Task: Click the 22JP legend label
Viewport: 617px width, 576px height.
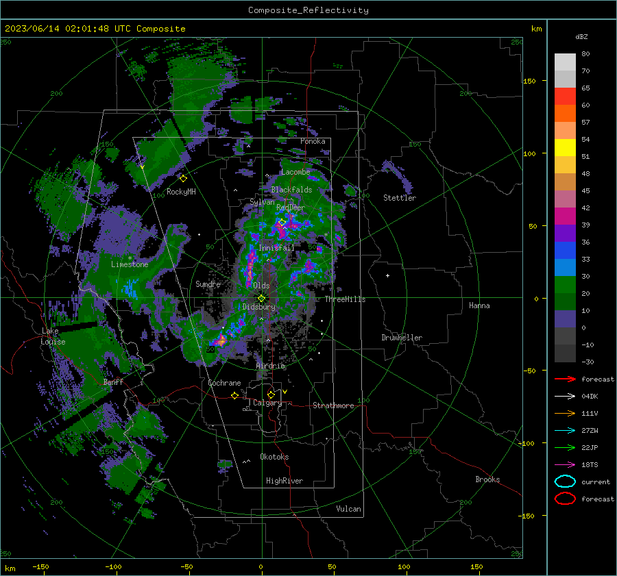Action: pyautogui.click(x=590, y=447)
